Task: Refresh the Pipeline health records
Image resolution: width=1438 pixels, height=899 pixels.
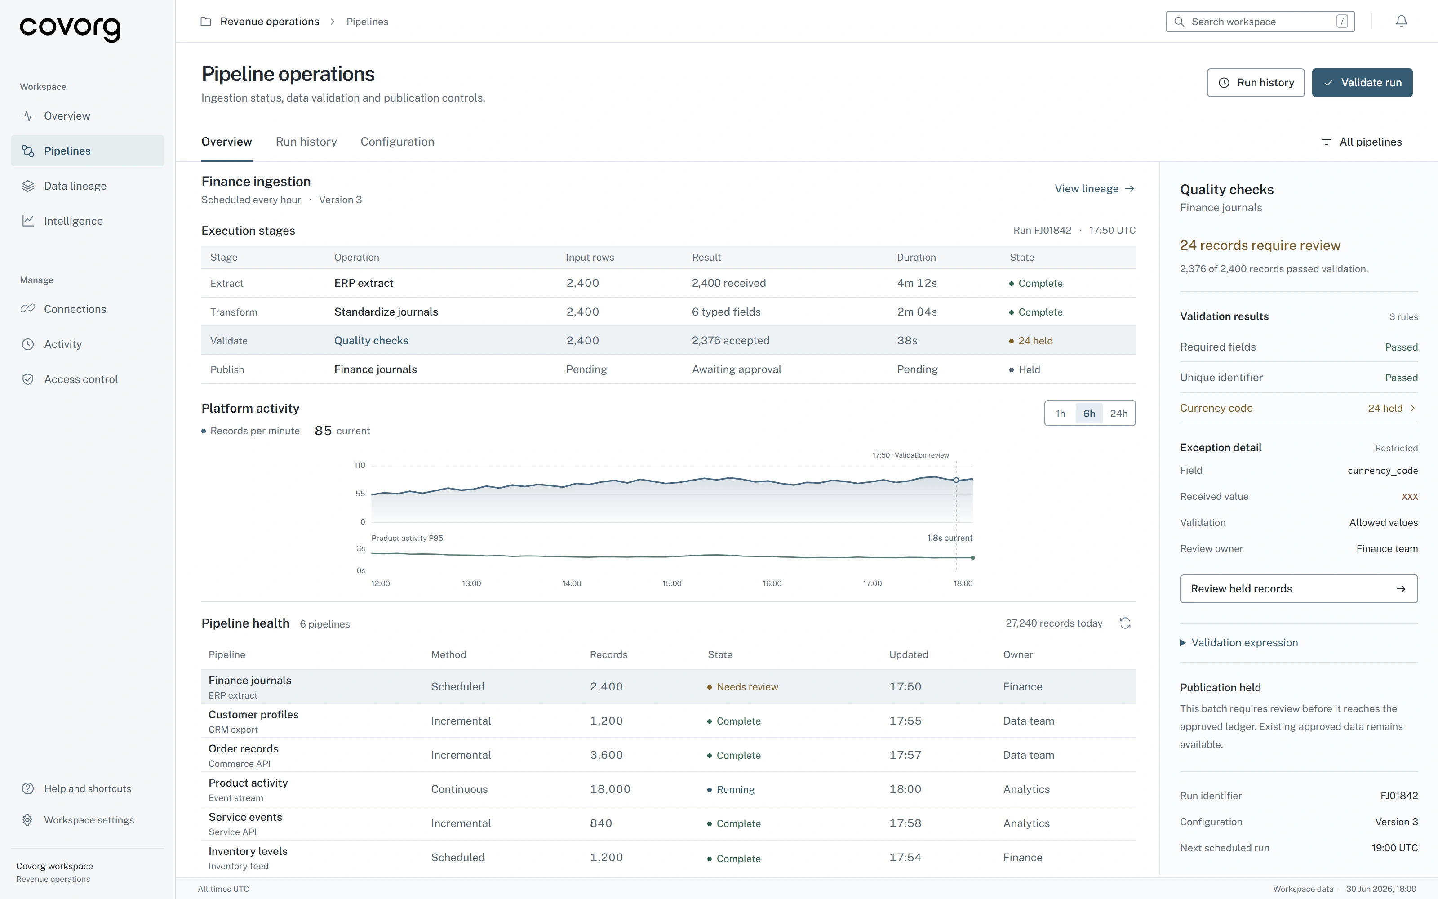Action: tap(1125, 623)
